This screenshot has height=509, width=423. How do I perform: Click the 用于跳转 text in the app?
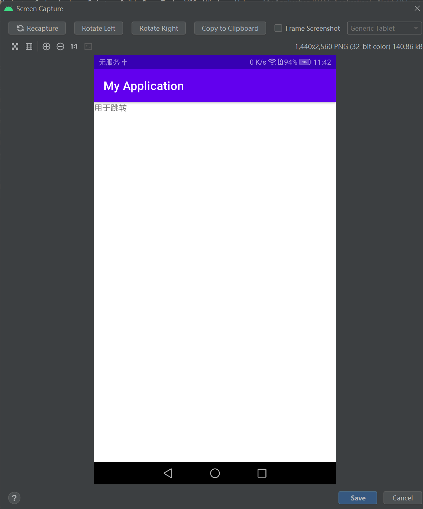110,108
